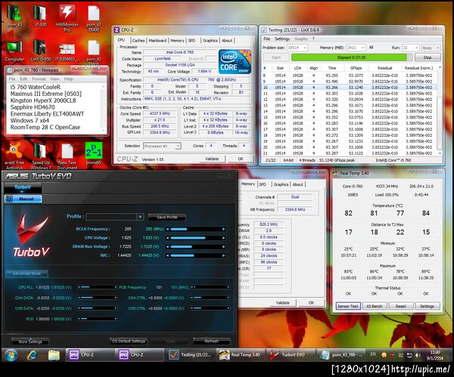
Task: Click Refresh button in TurboV
Action: tap(211, 341)
